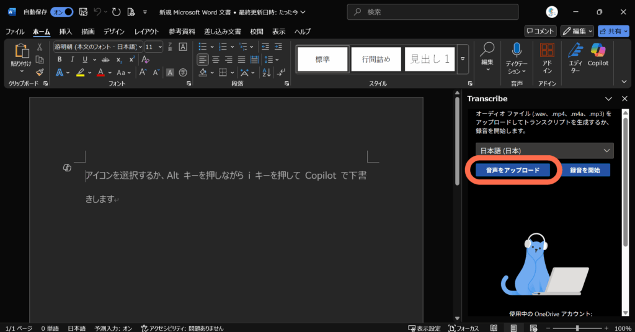This screenshot has width=635, height=332.
Task: Increase paragraph indent
Action: point(278,47)
